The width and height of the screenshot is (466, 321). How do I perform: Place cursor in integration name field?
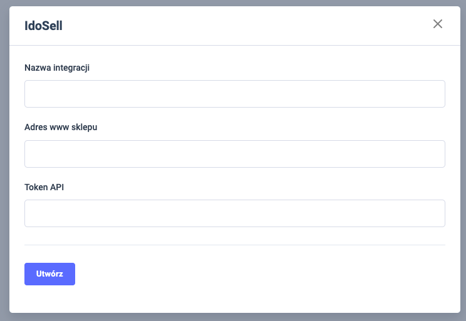pos(234,94)
